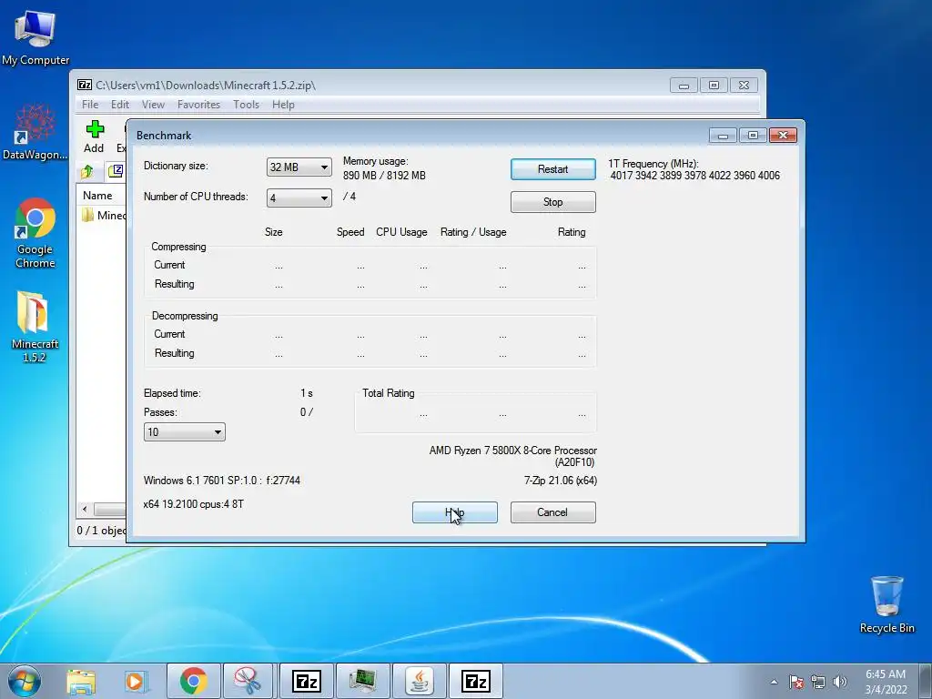Cancel the Benchmark dialog
The width and height of the screenshot is (932, 699).
pyautogui.click(x=552, y=512)
